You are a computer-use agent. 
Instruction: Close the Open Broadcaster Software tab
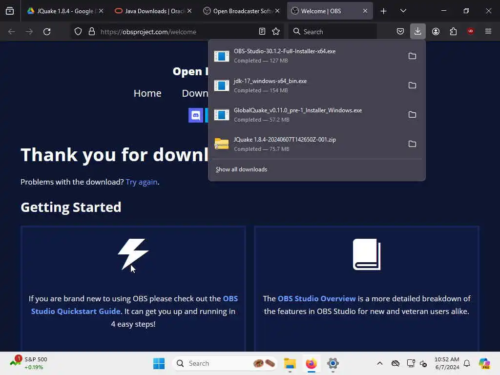[277, 11]
